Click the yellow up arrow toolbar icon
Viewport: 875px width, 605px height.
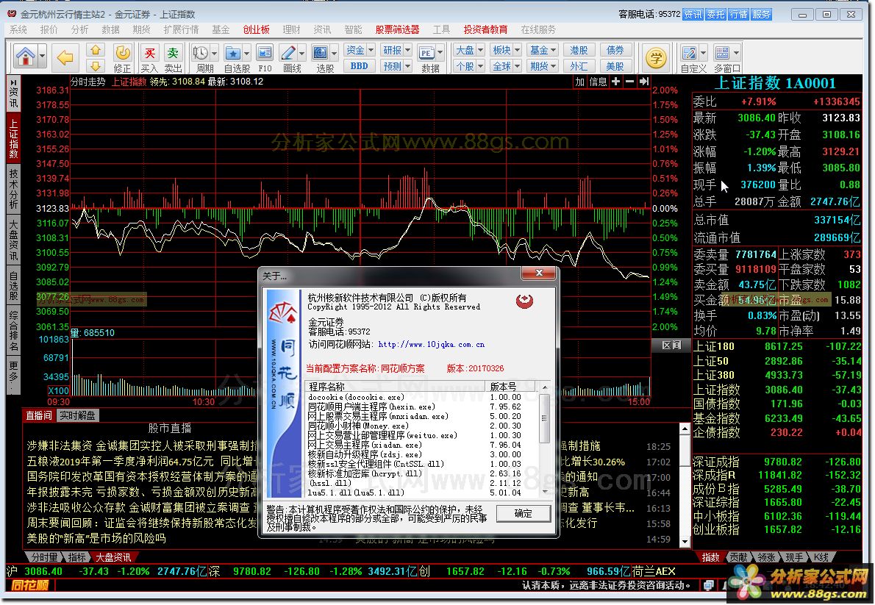pyautogui.click(x=96, y=50)
